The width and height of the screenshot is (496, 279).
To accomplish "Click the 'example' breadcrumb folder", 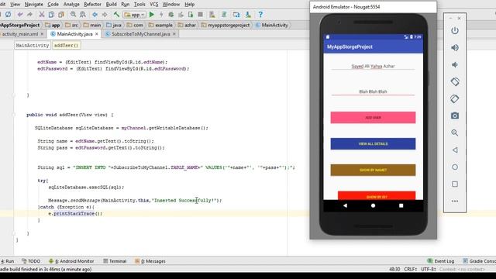I will (x=160, y=25).
